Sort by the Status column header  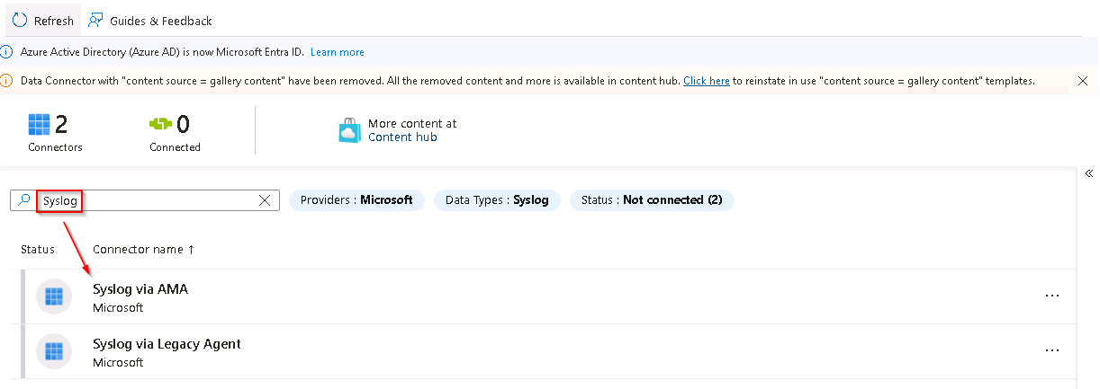(x=38, y=250)
